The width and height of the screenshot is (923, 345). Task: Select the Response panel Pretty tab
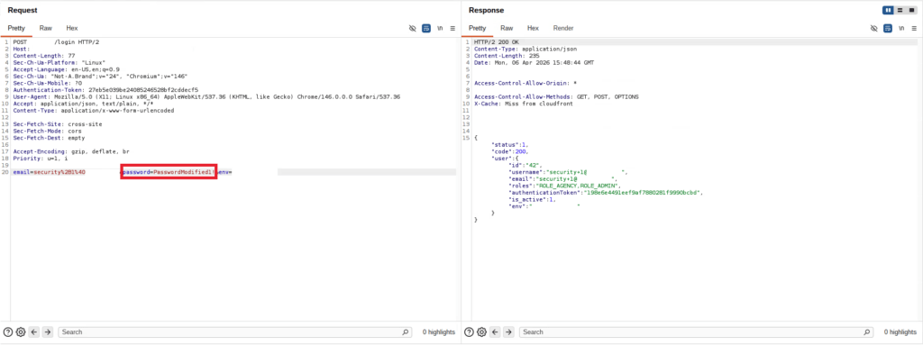coord(478,28)
